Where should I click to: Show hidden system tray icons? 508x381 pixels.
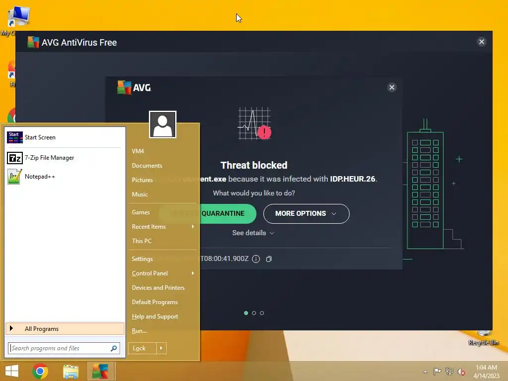tap(425, 372)
